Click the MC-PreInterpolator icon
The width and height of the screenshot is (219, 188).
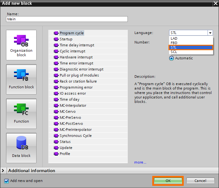click(x=56, y=130)
